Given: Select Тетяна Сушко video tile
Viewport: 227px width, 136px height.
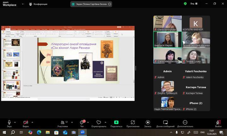Looking at the screenshot, I should (196, 55).
